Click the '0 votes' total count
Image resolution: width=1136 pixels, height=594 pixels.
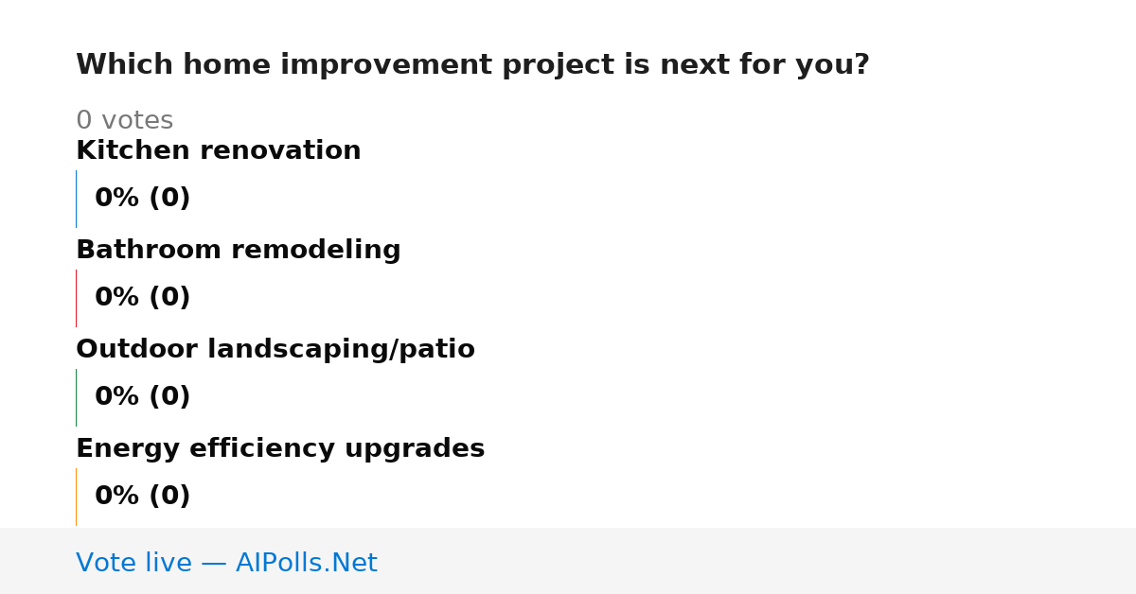click(124, 121)
